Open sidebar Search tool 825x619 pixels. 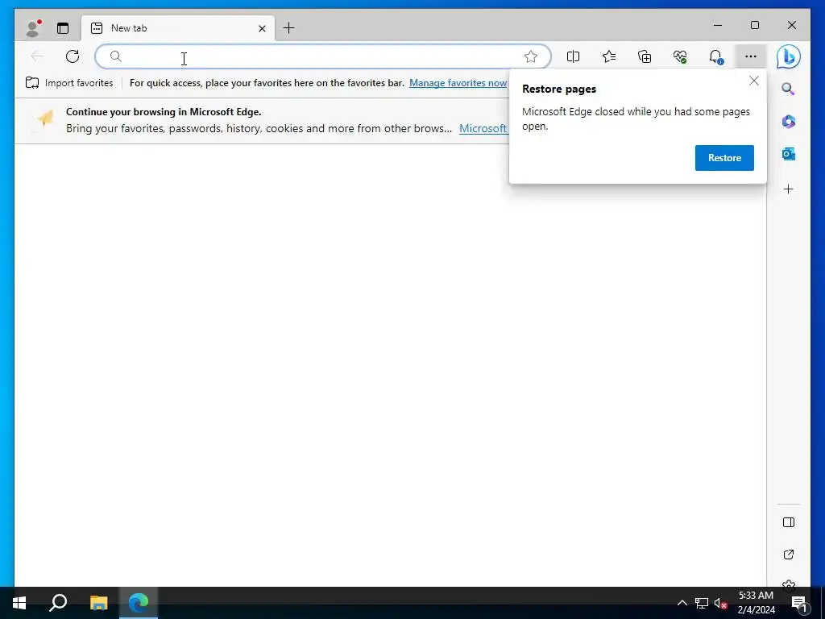788,89
